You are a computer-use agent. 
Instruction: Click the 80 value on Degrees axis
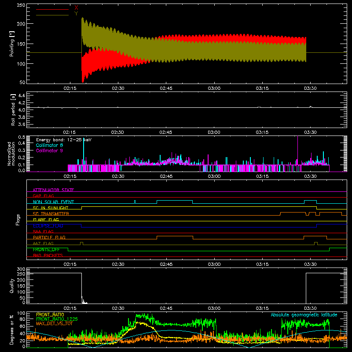pyautogui.click(x=22, y=319)
